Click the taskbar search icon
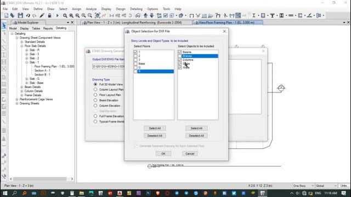Viewport: 351px width, 197px height. click(x=15, y=193)
